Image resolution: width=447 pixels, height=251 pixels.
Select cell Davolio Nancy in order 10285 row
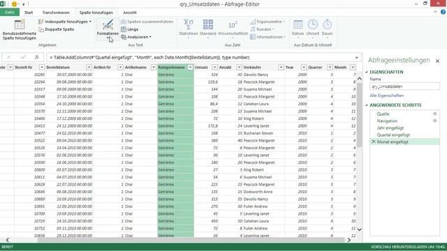coord(256,75)
